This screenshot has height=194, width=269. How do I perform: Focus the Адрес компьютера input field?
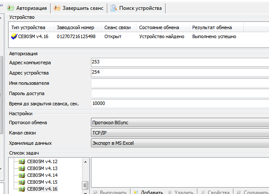coord(180,63)
